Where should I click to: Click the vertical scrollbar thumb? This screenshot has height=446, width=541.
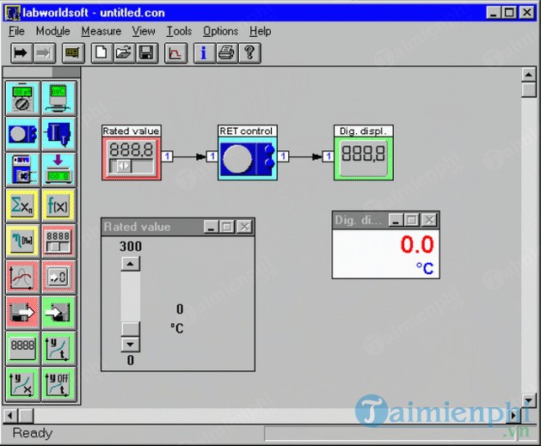click(x=529, y=89)
